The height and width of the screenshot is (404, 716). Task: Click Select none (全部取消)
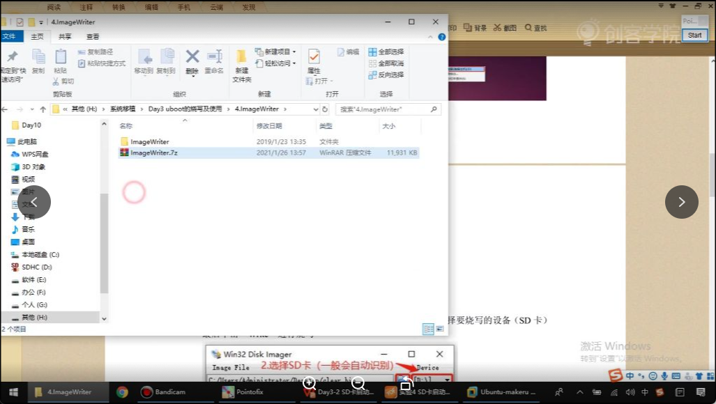(x=386, y=63)
